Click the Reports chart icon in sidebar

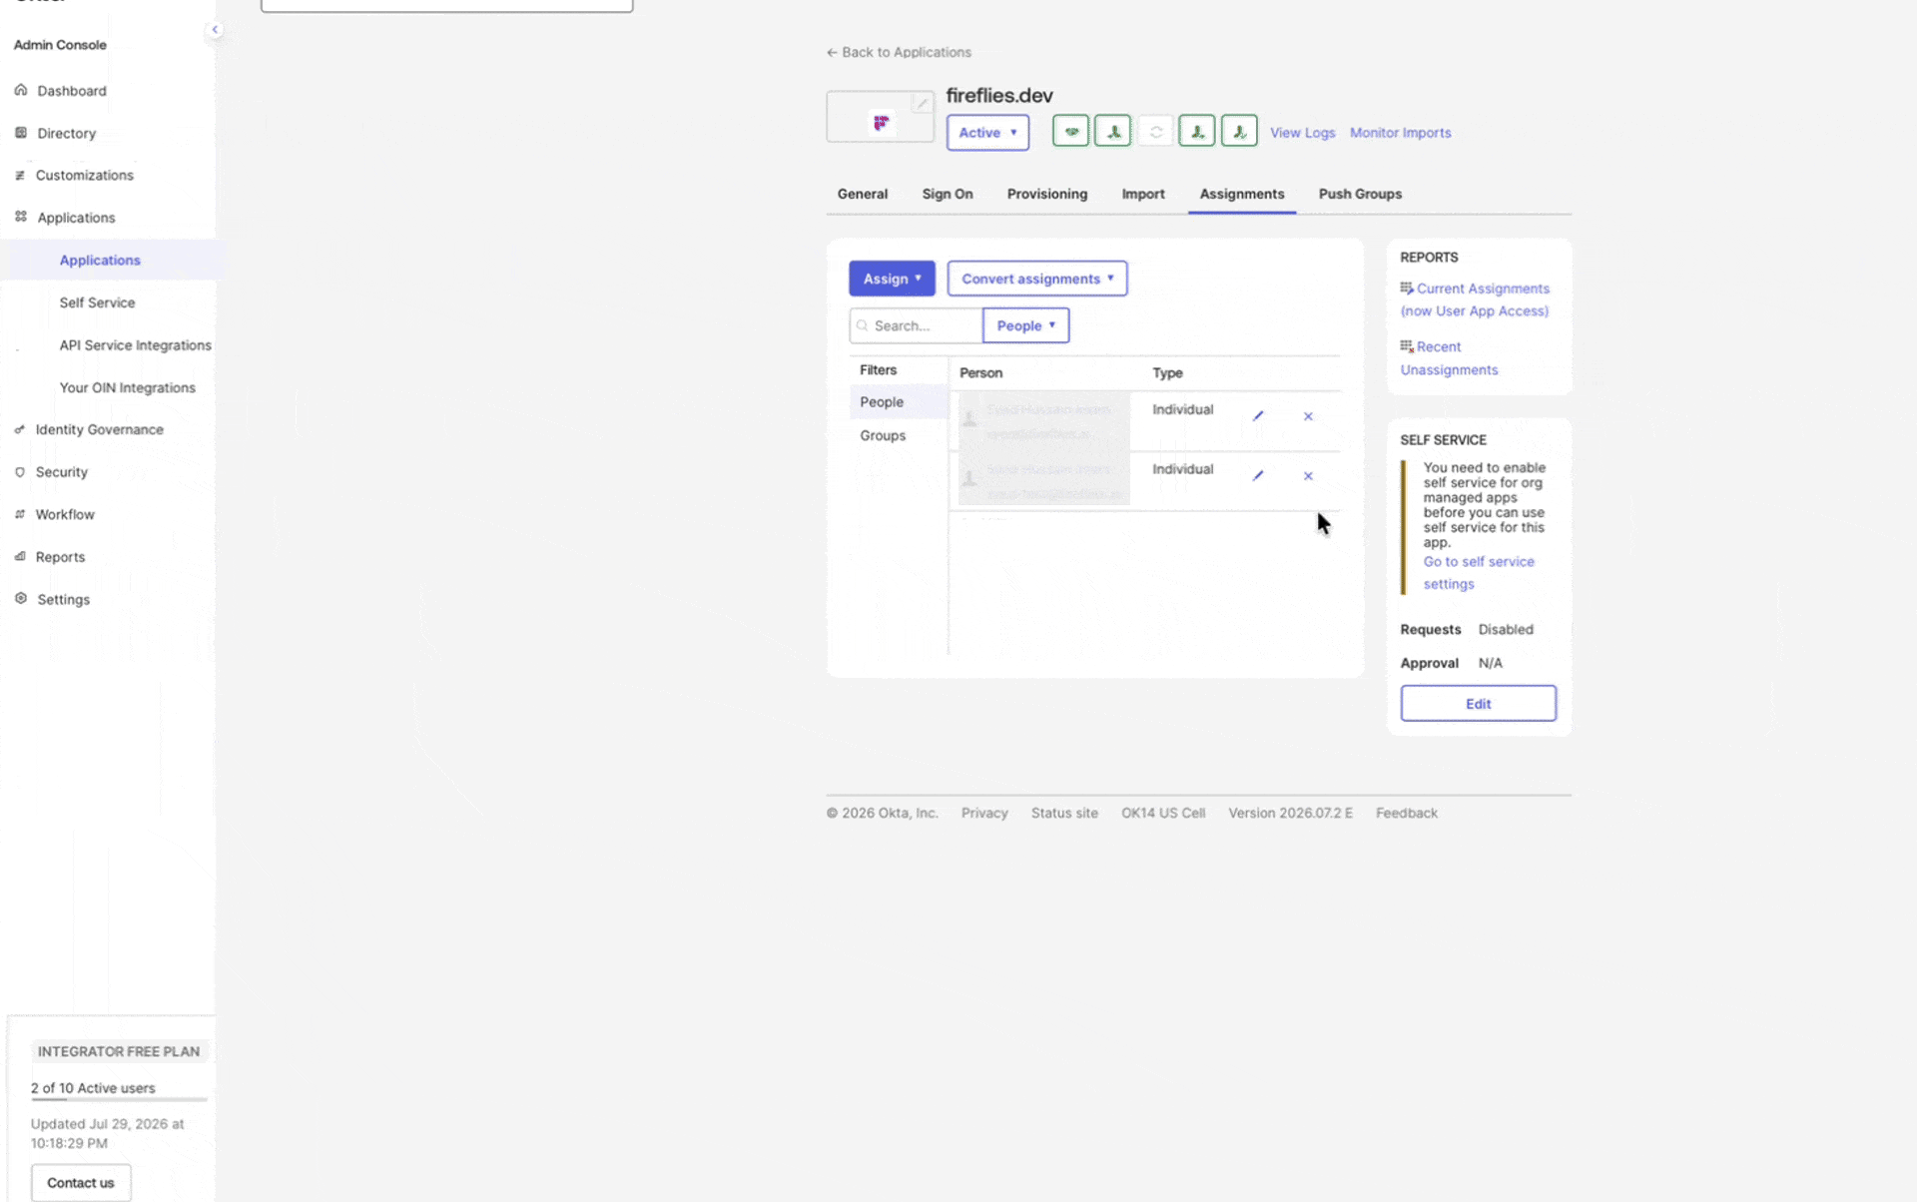20,557
